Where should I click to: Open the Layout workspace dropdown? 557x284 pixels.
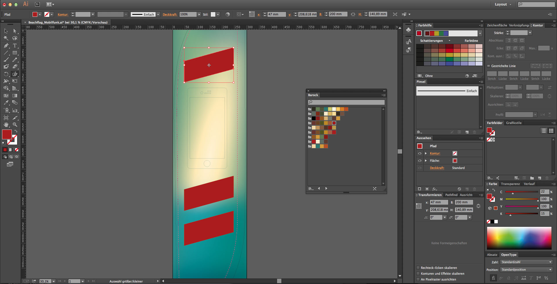[503, 4]
